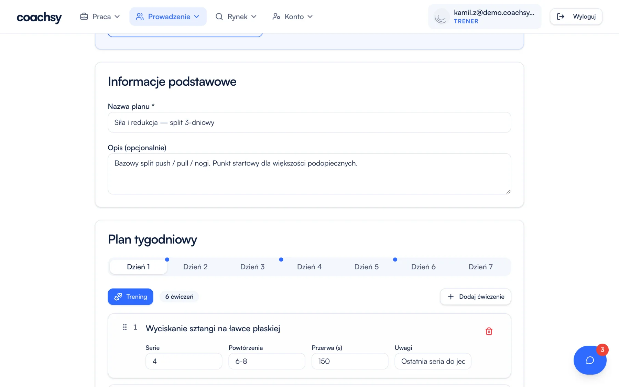Click the plus icon in Dodaj ćwiczenie
The image size is (619, 387).
click(x=450, y=297)
